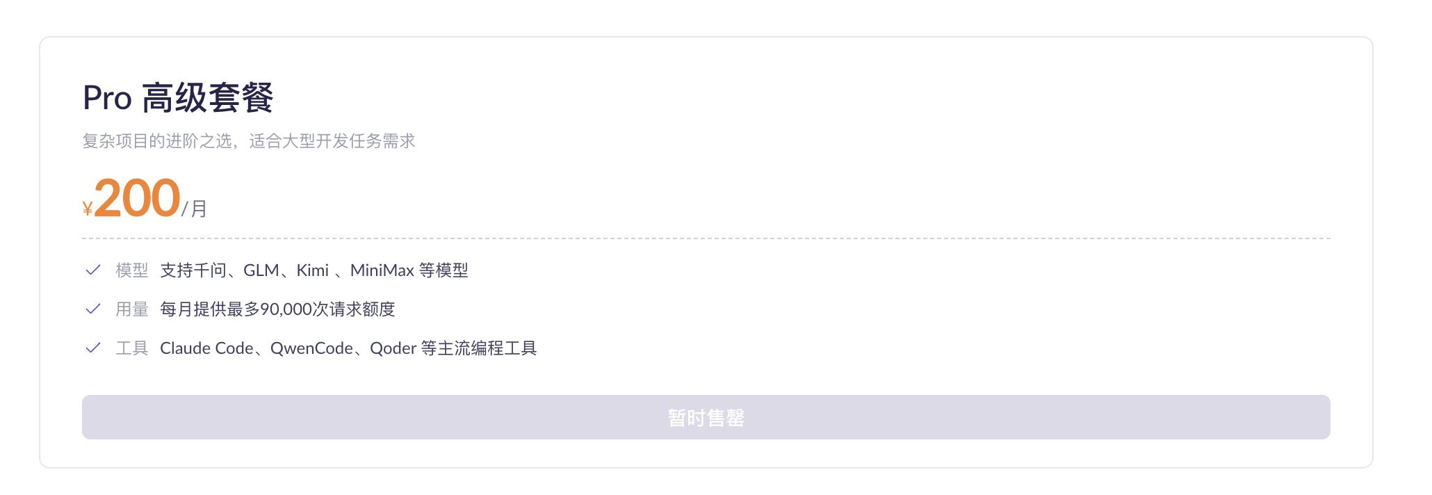The height and width of the screenshot is (495, 1432).
Task: Click the checkmark icon beside 工具
Action: tap(93, 348)
